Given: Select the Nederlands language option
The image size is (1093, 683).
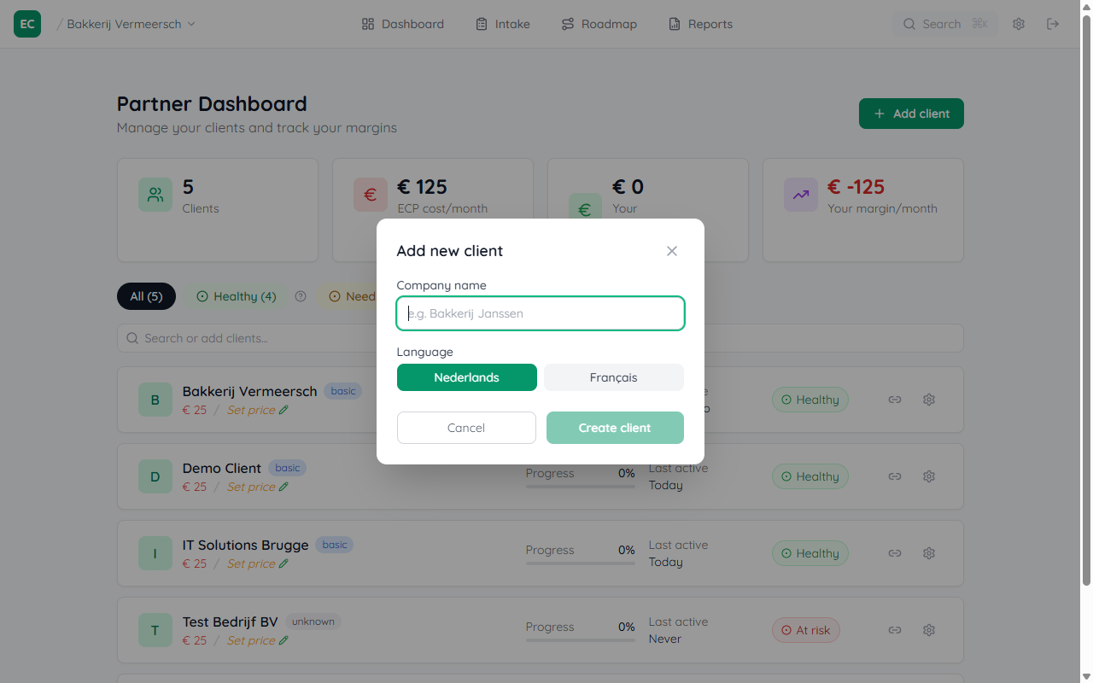Looking at the screenshot, I should (466, 377).
